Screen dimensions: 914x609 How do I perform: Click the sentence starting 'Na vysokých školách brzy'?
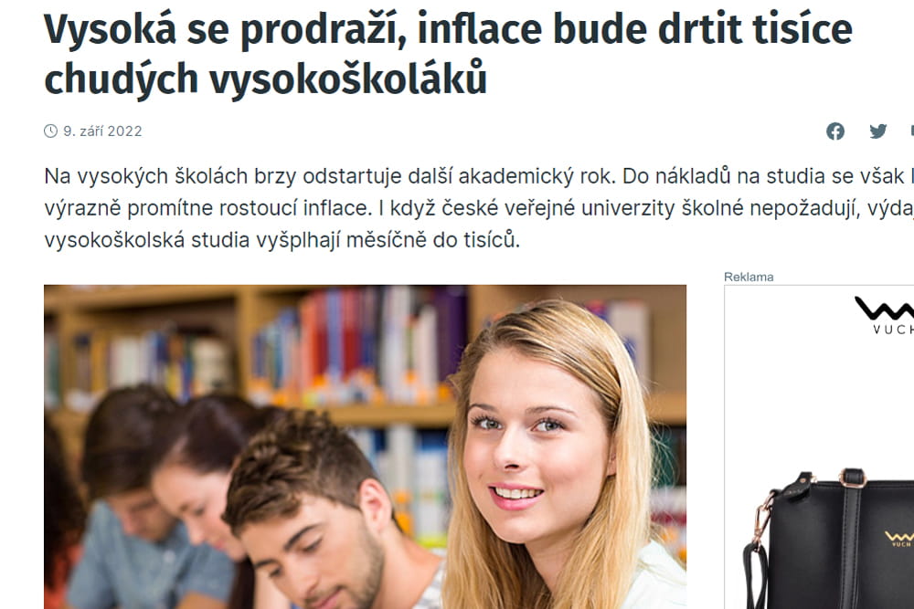pos(330,176)
